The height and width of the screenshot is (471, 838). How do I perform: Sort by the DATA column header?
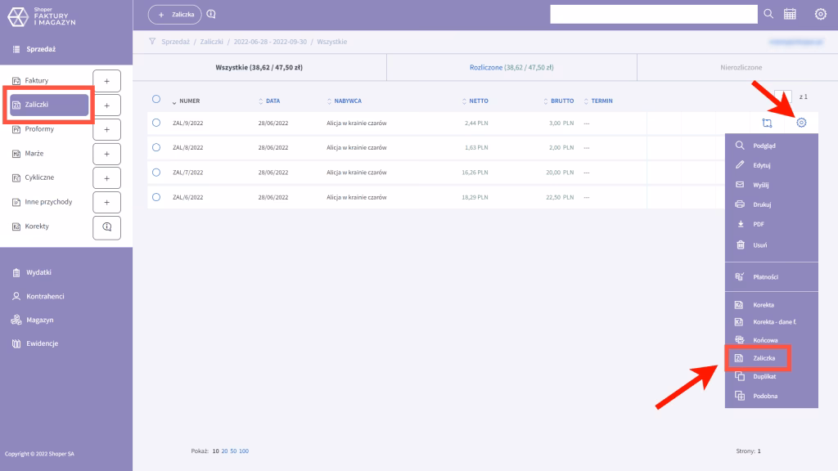click(273, 101)
